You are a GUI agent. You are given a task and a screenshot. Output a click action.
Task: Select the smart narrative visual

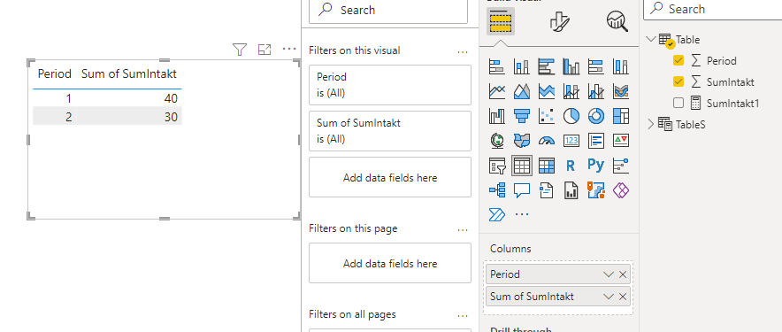pyautogui.click(x=547, y=190)
